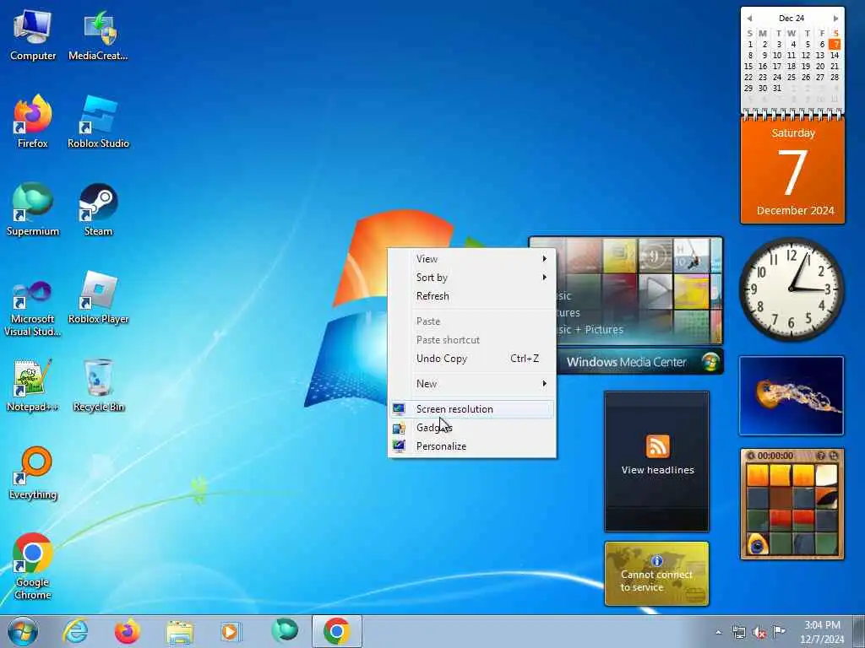This screenshot has width=865, height=648.
Task: Click the currency gadget Cannot connect message
Action: tap(656, 580)
